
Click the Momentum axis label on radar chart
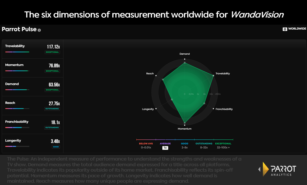(x=185, y=129)
